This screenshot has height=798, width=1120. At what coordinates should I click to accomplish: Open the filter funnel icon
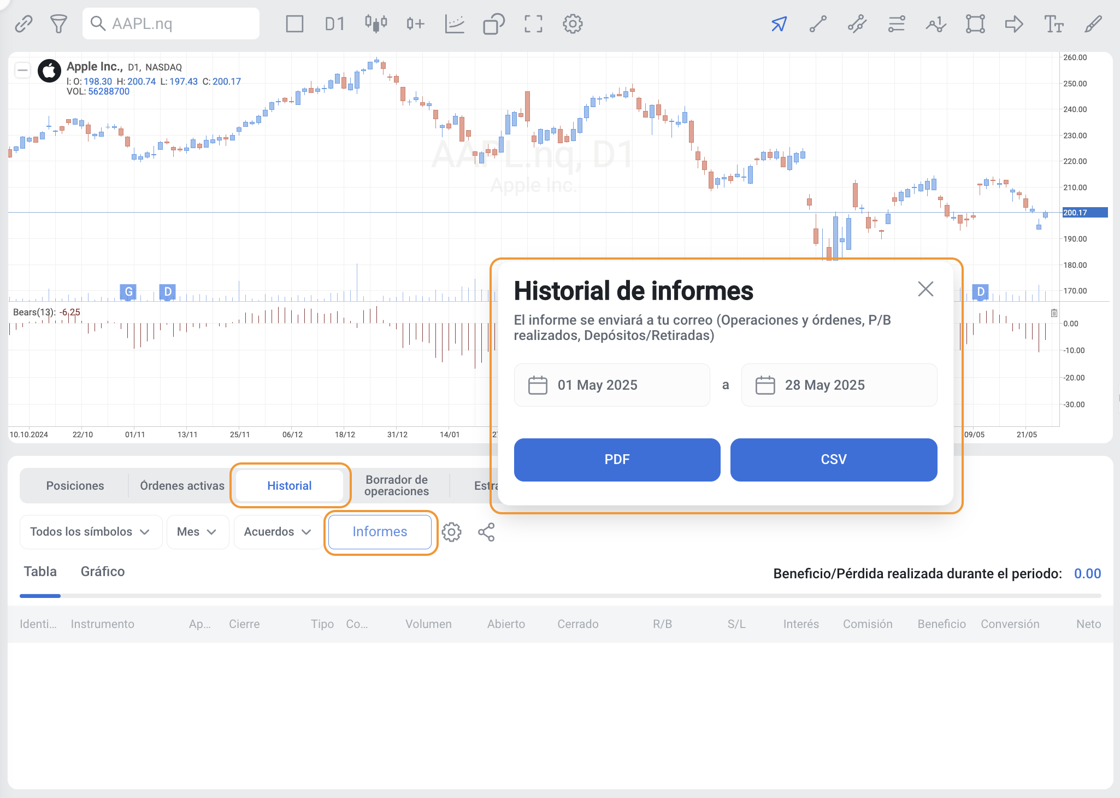pos(58,24)
